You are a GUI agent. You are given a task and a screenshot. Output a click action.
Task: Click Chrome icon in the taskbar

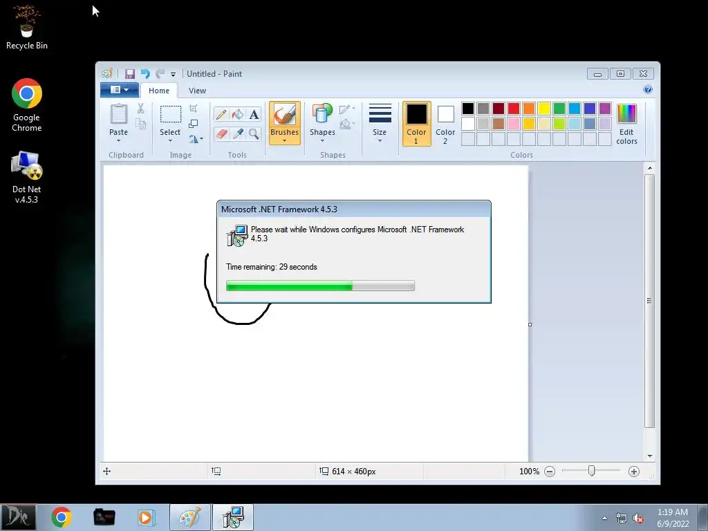pos(62,517)
